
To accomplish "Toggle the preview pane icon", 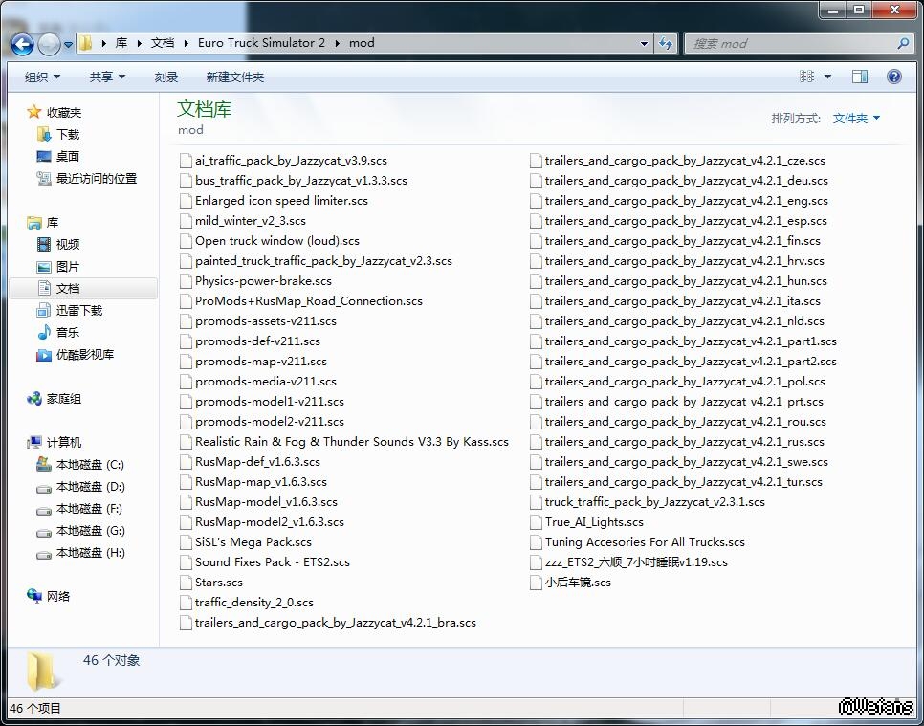I will [860, 77].
